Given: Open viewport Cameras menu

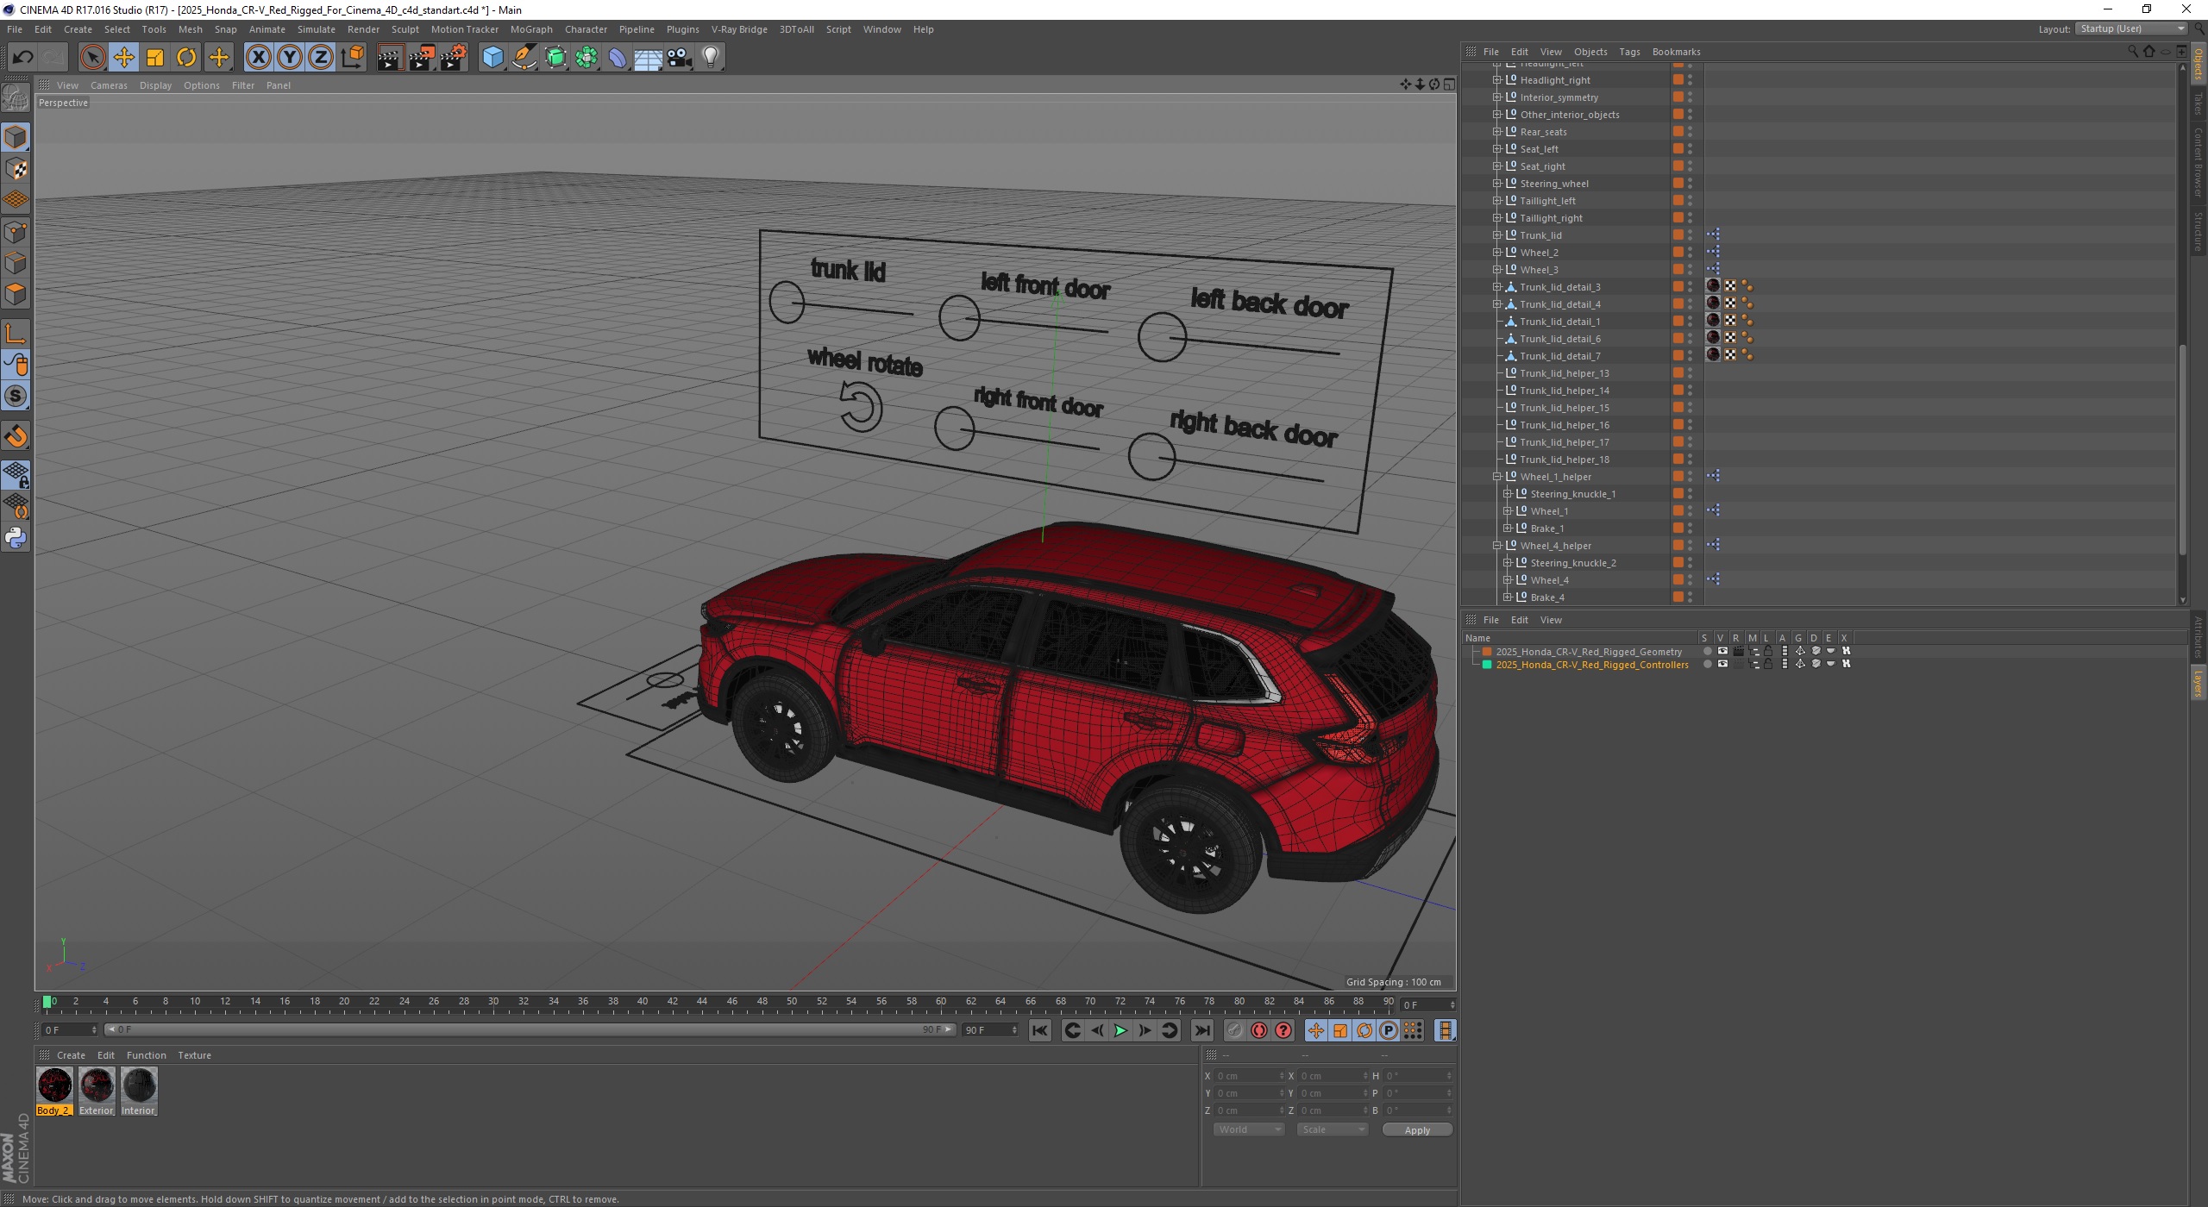Looking at the screenshot, I should click(x=109, y=85).
